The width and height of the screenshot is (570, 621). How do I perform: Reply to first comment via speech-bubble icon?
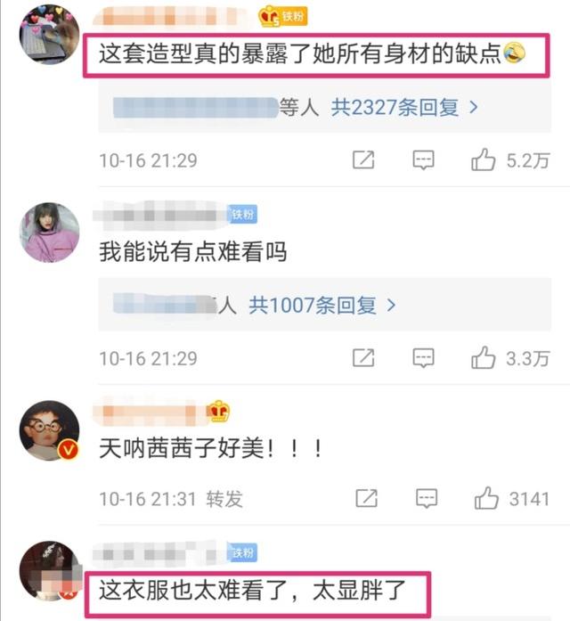(x=423, y=160)
